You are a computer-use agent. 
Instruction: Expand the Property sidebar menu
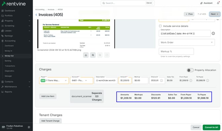point(29,21)
